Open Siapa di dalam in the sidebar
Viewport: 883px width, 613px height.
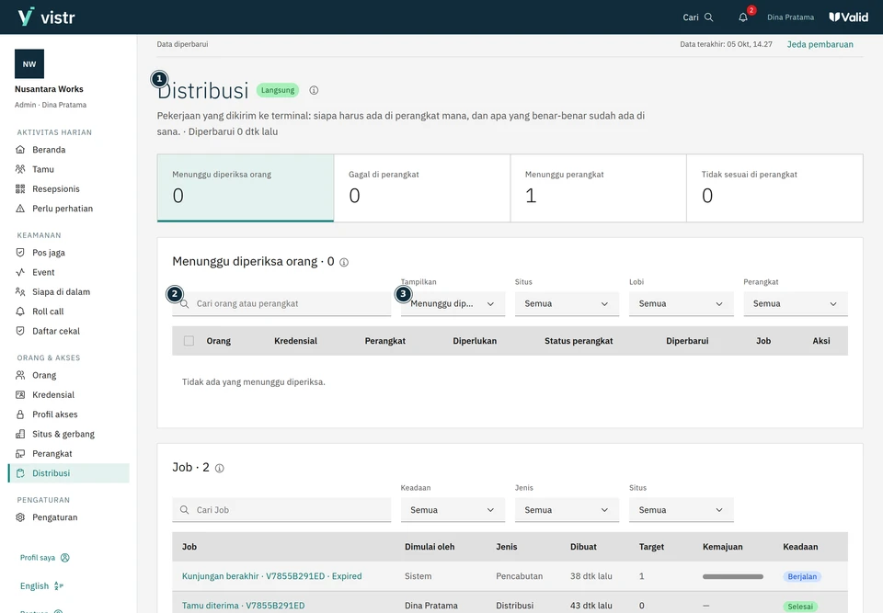pyautogui.click(x=69, y=292)
